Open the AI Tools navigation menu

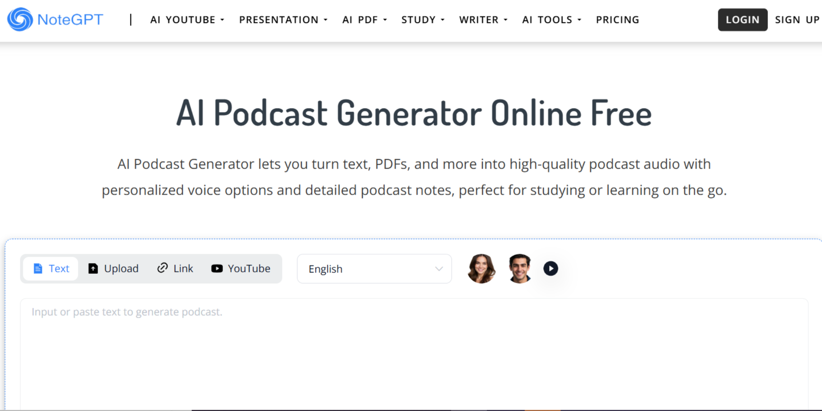click(551, 20)
